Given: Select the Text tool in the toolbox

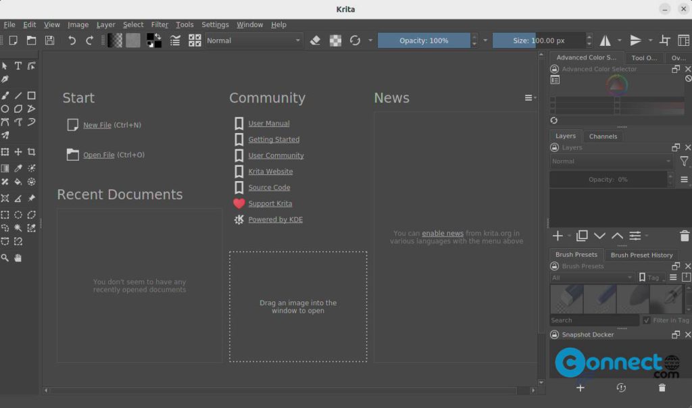Looking at the screenshot, I should pos(18,66).
